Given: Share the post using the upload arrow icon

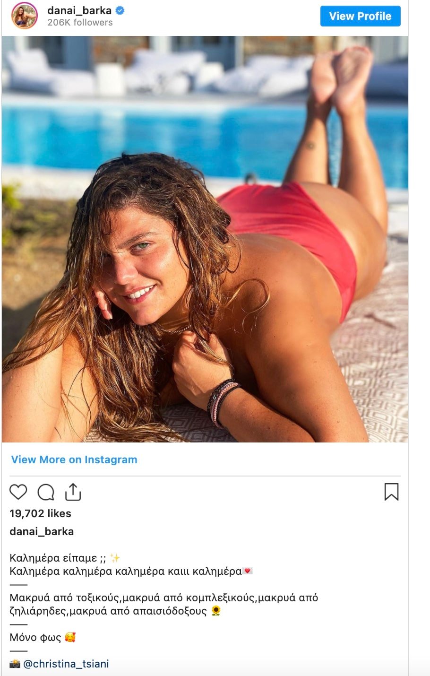Looking at the screenshot, I should [x=73, y=492].
